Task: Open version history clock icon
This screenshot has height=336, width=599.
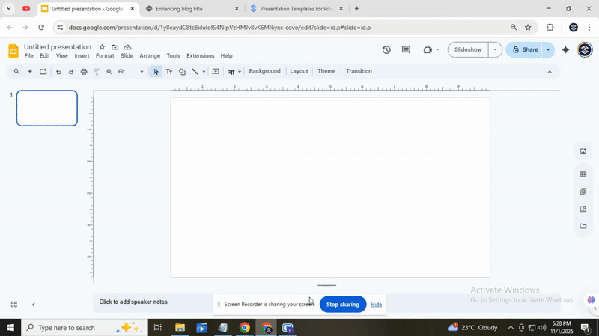Action: 386,50
